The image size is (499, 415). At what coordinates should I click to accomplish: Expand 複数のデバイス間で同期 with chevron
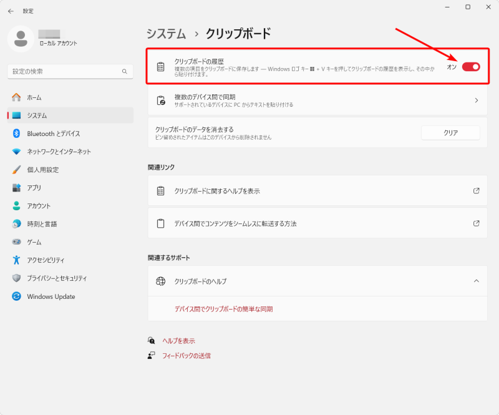pos(476,100)
